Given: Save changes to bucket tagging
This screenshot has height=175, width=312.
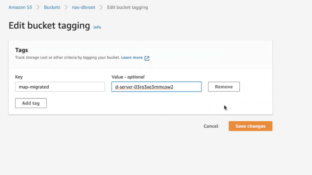Looking at the screenshot, I should coord(250,126).
